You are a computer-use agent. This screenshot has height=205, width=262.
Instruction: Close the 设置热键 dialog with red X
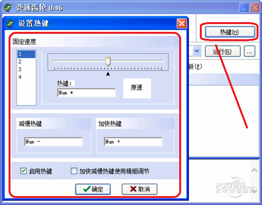[182, 24]
